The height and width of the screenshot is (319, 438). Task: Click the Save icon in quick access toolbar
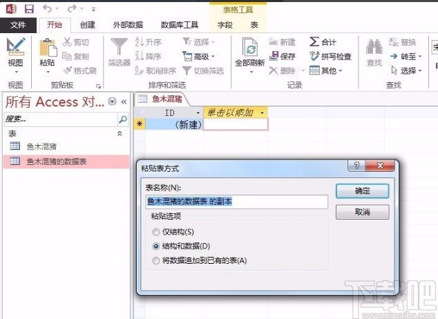click(29, 9)
